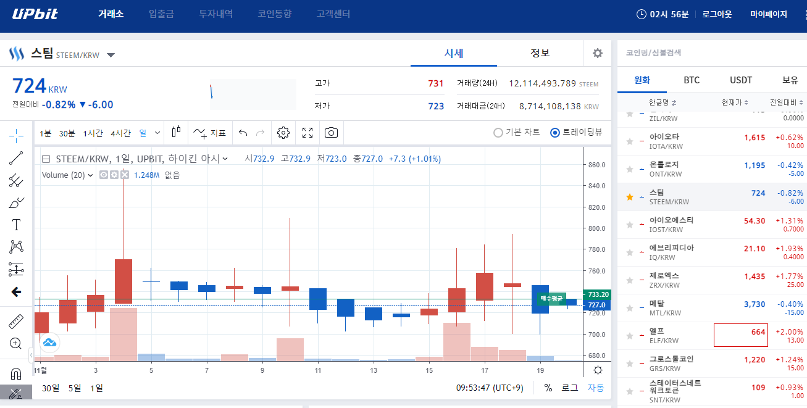This screenshot has height=408, width=807.
Task: Click the 로그아웃 link
Action: [717, 14]
